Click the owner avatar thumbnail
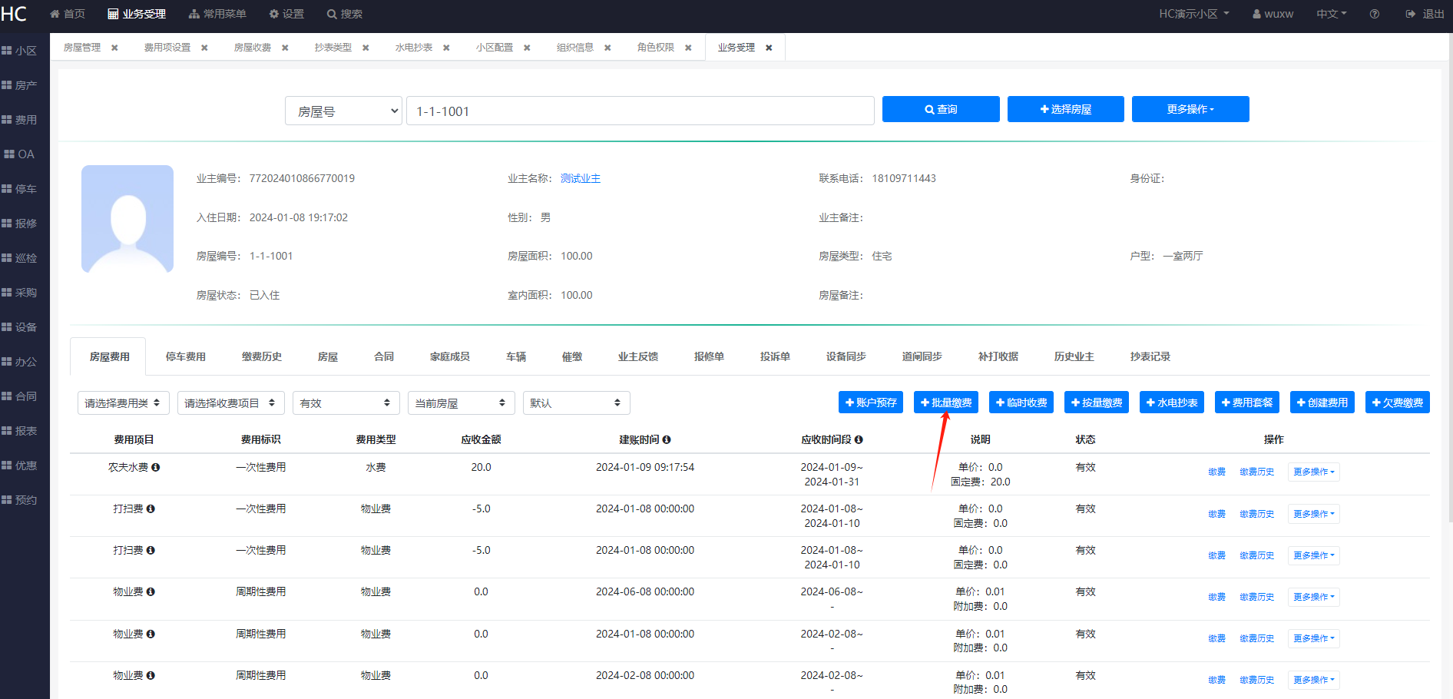1453x699 pixels. point(127,219)
